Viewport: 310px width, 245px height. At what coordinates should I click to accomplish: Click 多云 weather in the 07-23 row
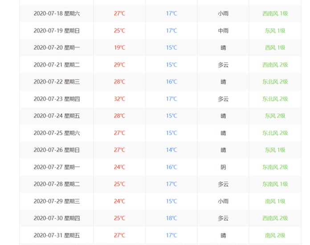(x=223, y=99)
